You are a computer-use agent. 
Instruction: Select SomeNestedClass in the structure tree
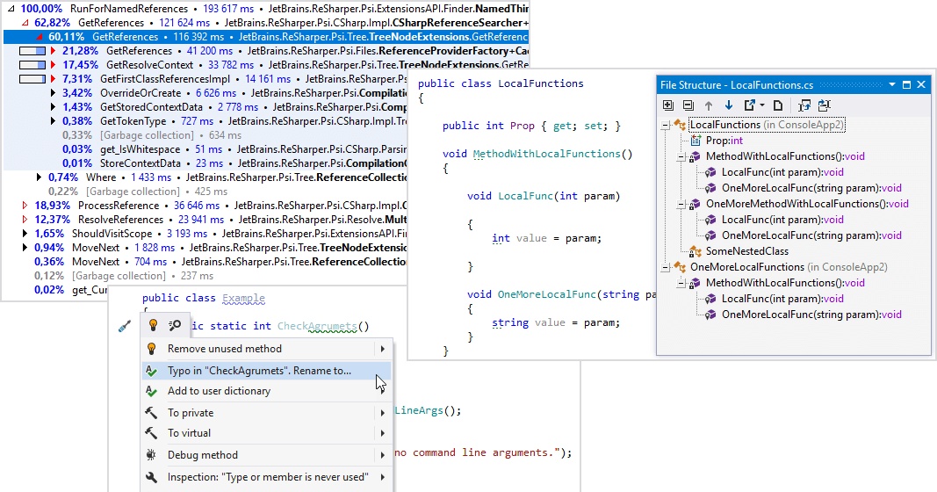coord(747,251)
